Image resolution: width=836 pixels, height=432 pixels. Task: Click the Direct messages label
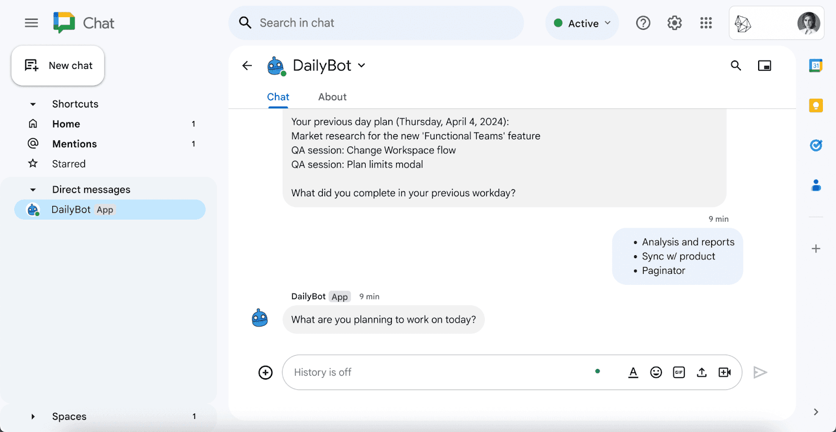coord(91,189)
